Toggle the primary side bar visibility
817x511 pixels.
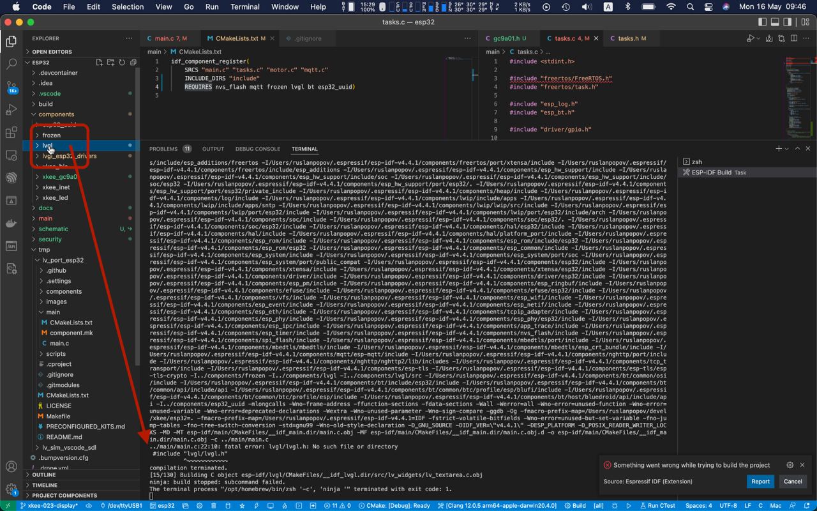tap(763, 22)
